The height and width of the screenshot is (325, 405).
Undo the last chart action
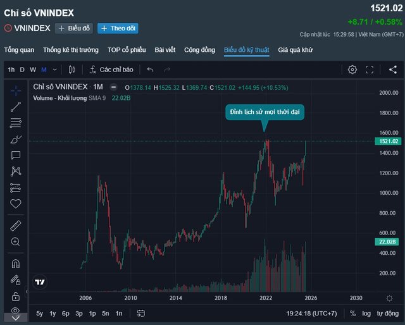click(150, 70)
